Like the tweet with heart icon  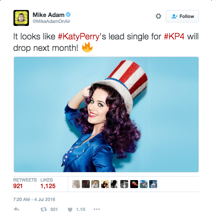tap(70, 210)
